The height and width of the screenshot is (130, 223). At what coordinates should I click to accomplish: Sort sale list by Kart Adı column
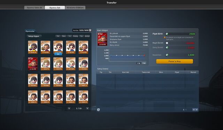125,72
